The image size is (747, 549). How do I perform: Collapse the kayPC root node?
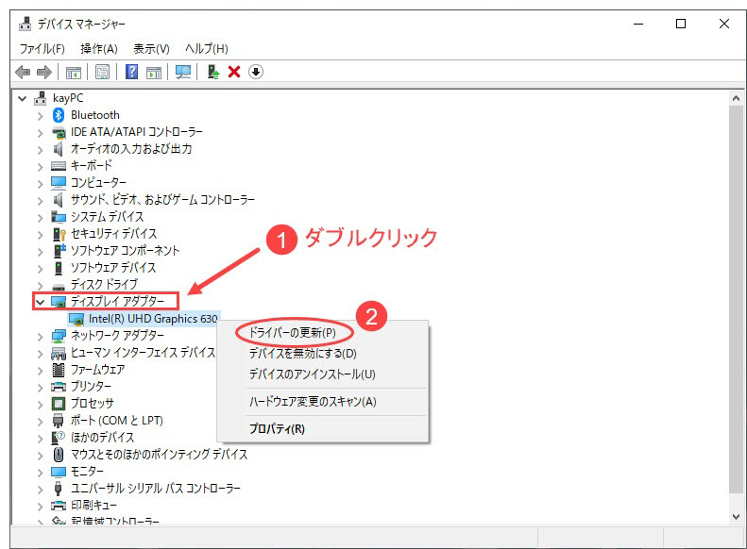click(x=23, y=98)
